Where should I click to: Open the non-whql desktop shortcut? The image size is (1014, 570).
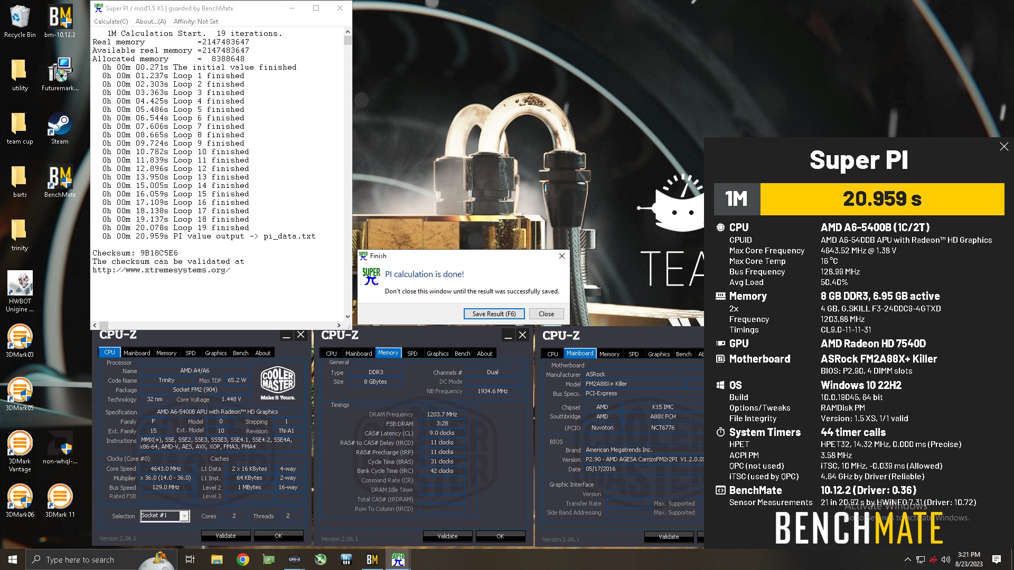pyautogui.click(x=60, y=448)
